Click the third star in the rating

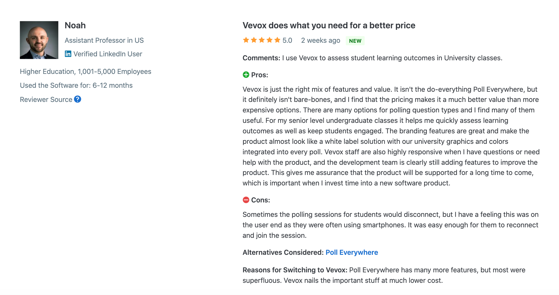point(262,40)
